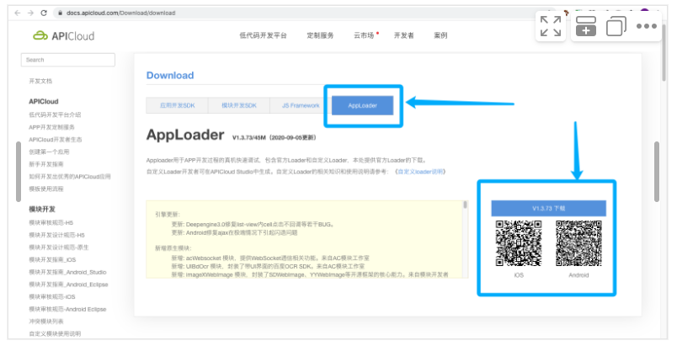Open the 定制服务 navigation item
677x346 pixels.
click(320, 35)
